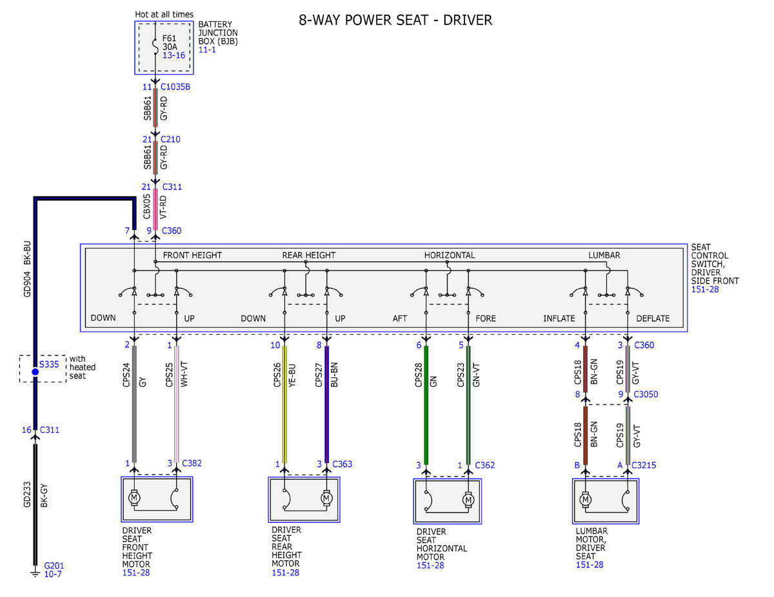Open the seat control switch 151-28 link
Screen dimensions: 774x597
coord(705,290)
